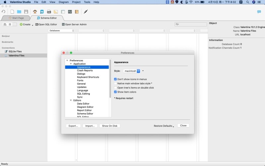Click the Open Server Admin button
Viewport: 265px width, 166px height.
[74, 24]
